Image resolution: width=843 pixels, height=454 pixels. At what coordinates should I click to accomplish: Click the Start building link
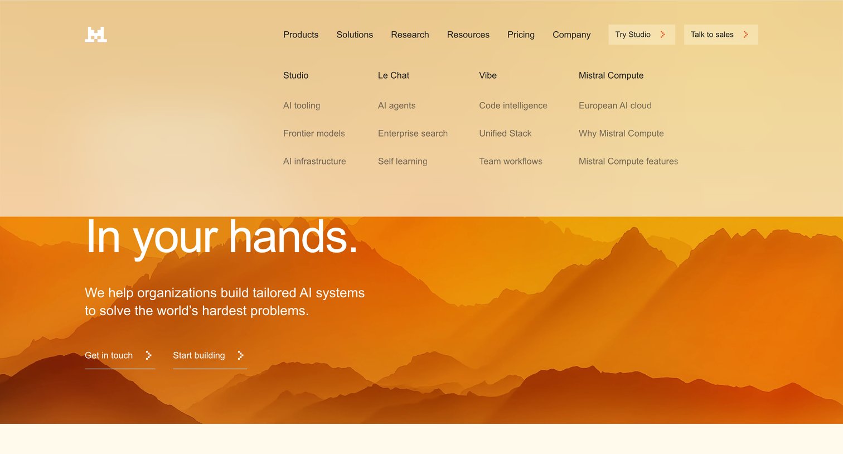point(210,356)
